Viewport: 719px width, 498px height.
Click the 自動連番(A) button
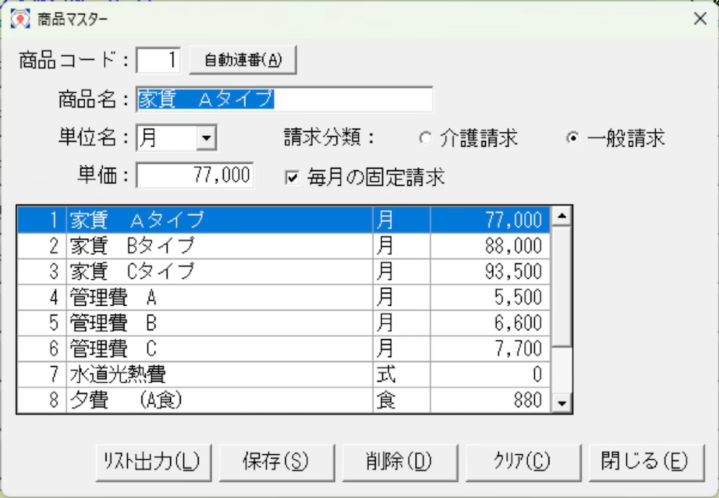coord(242,60)
